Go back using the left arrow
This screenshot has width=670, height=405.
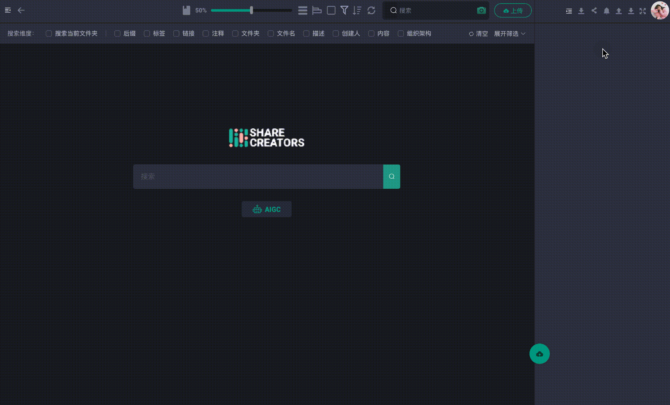pos(21,10)
